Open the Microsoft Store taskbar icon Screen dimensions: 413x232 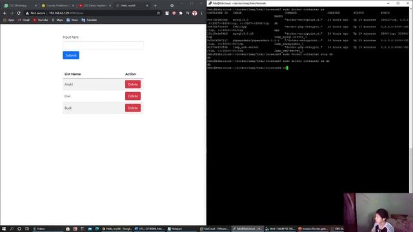coord(68,229)
